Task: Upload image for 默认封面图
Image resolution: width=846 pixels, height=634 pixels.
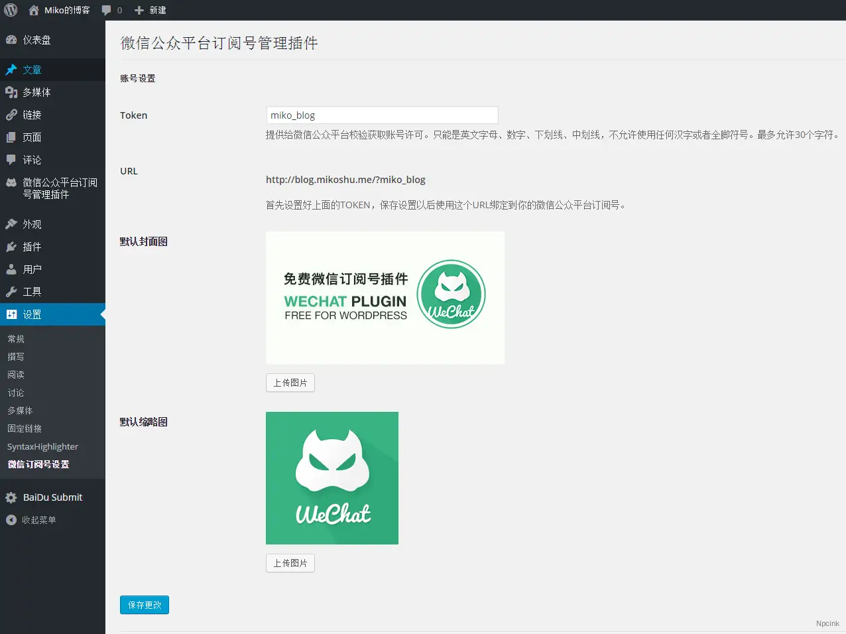Action: pos(290,383)
